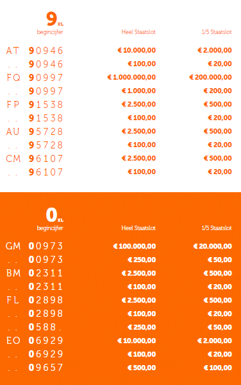This screenshot has height=385, width=241.
Task: Select the BM 02311 lottery number
Action: tap(35, 273)
